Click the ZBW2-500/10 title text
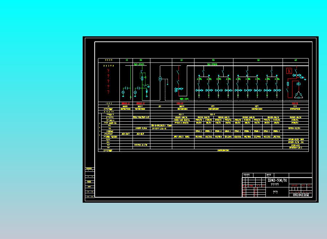The image size is (327, 239). (277, 181)
